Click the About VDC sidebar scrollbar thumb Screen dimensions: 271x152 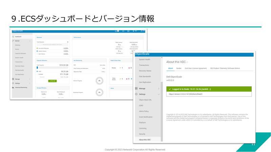coord(162,111)
